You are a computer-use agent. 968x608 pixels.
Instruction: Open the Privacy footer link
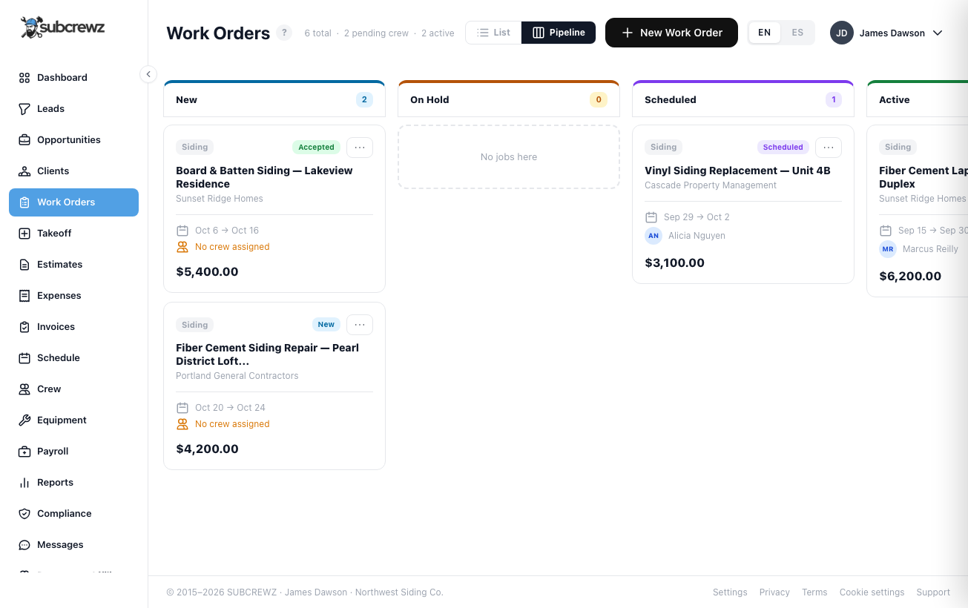[774, 592]
